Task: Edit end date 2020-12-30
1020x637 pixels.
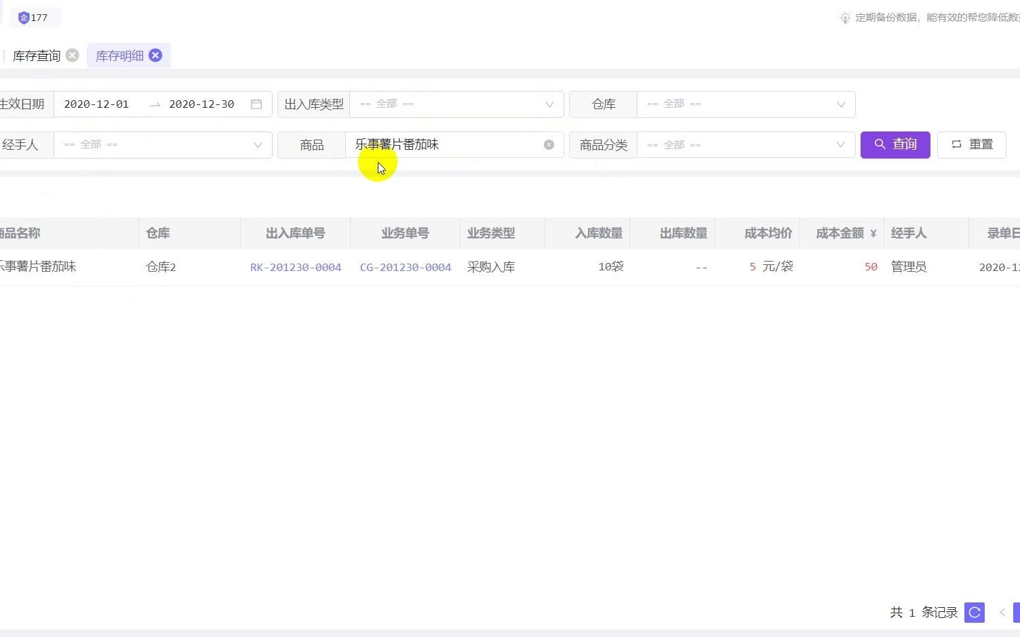Action: pyautogui.click(x=201, y=104)
